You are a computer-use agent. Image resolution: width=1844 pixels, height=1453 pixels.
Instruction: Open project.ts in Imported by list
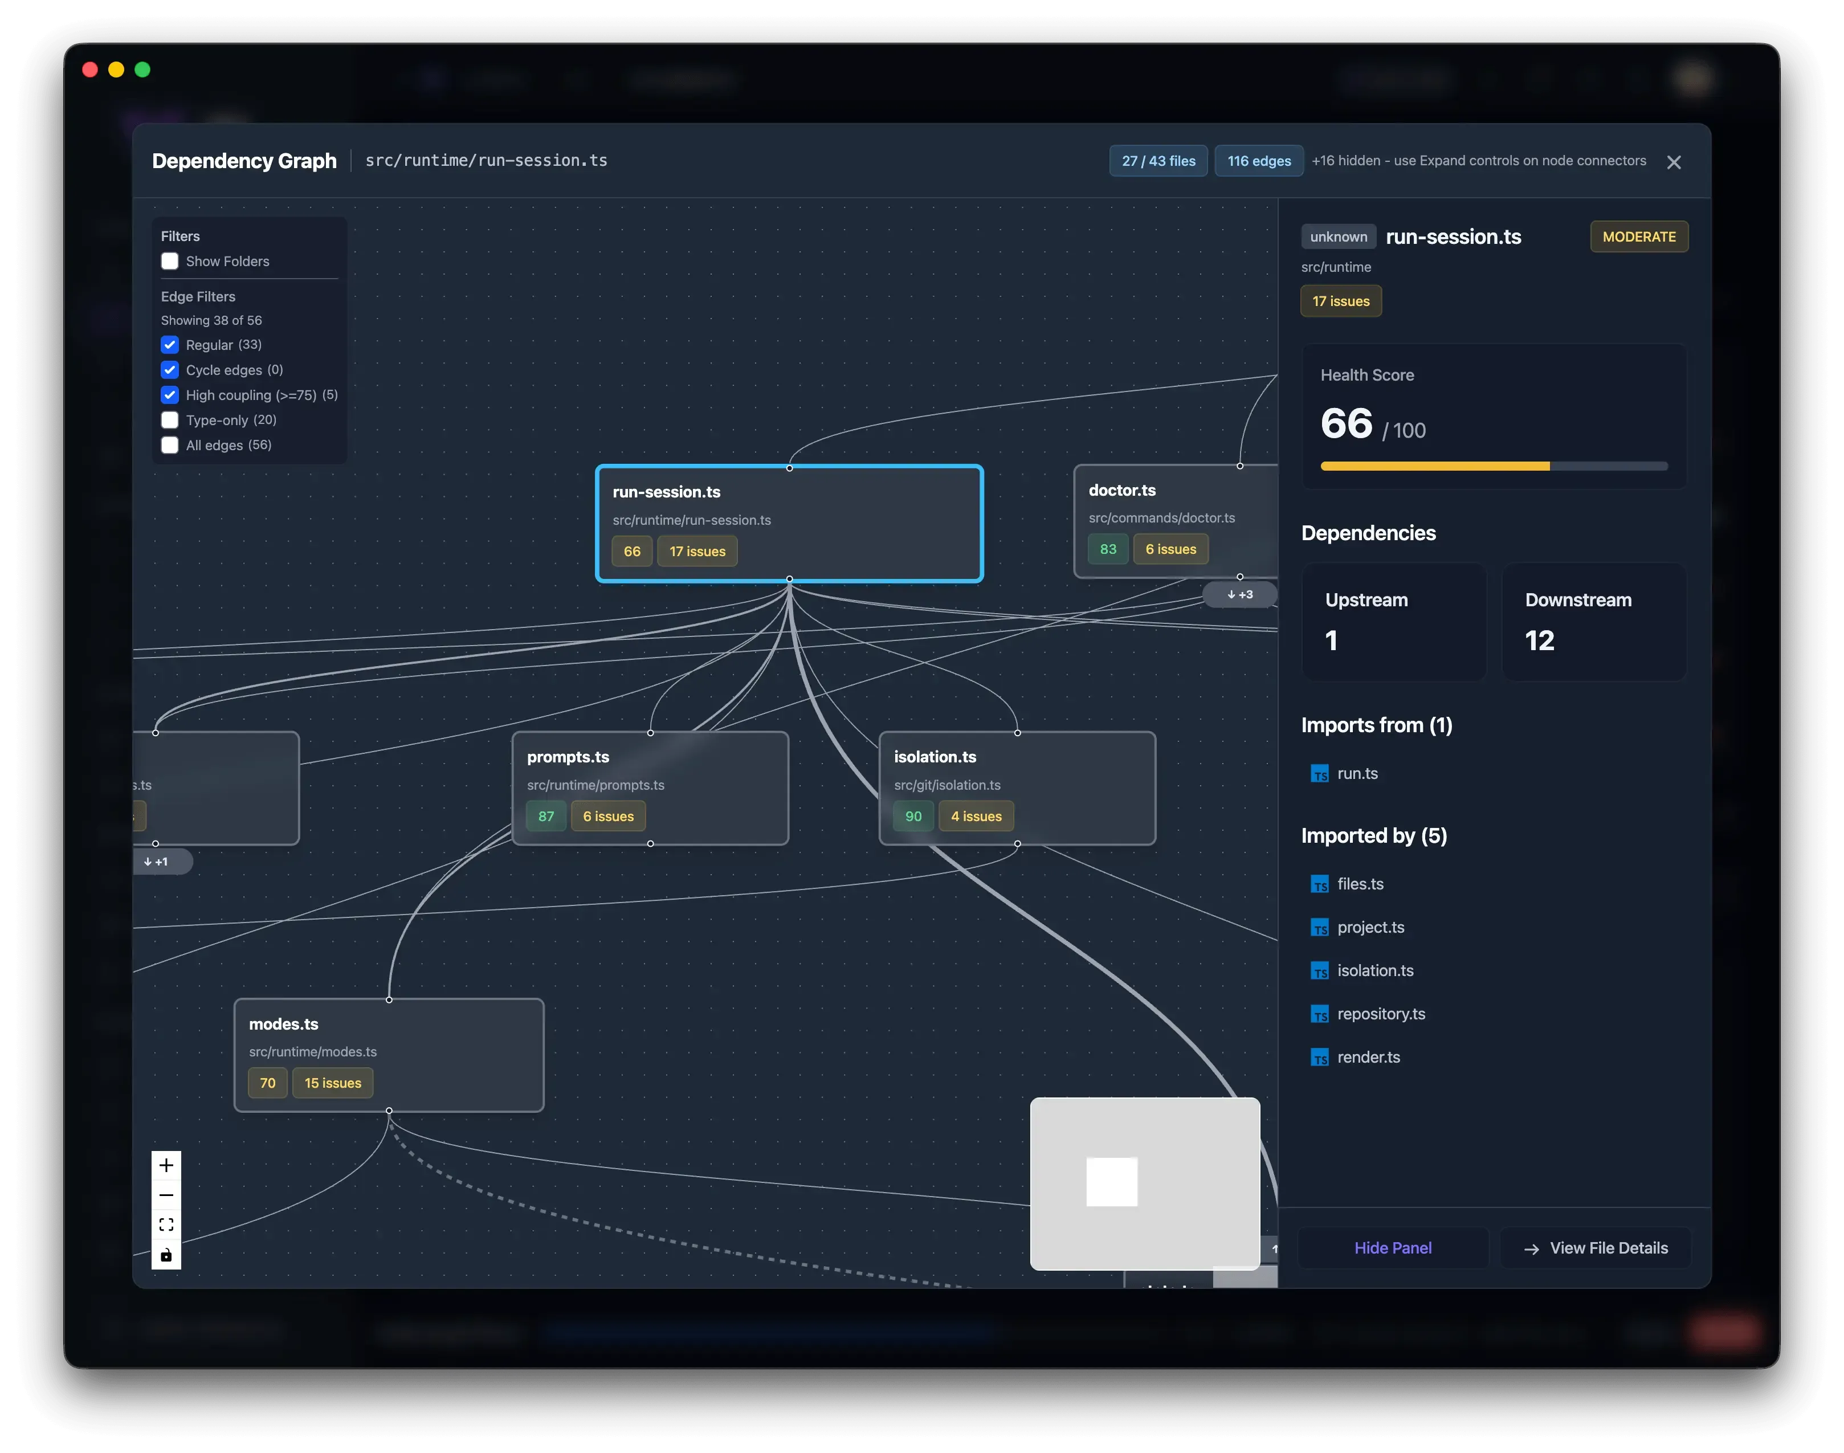coord(1371,928)
